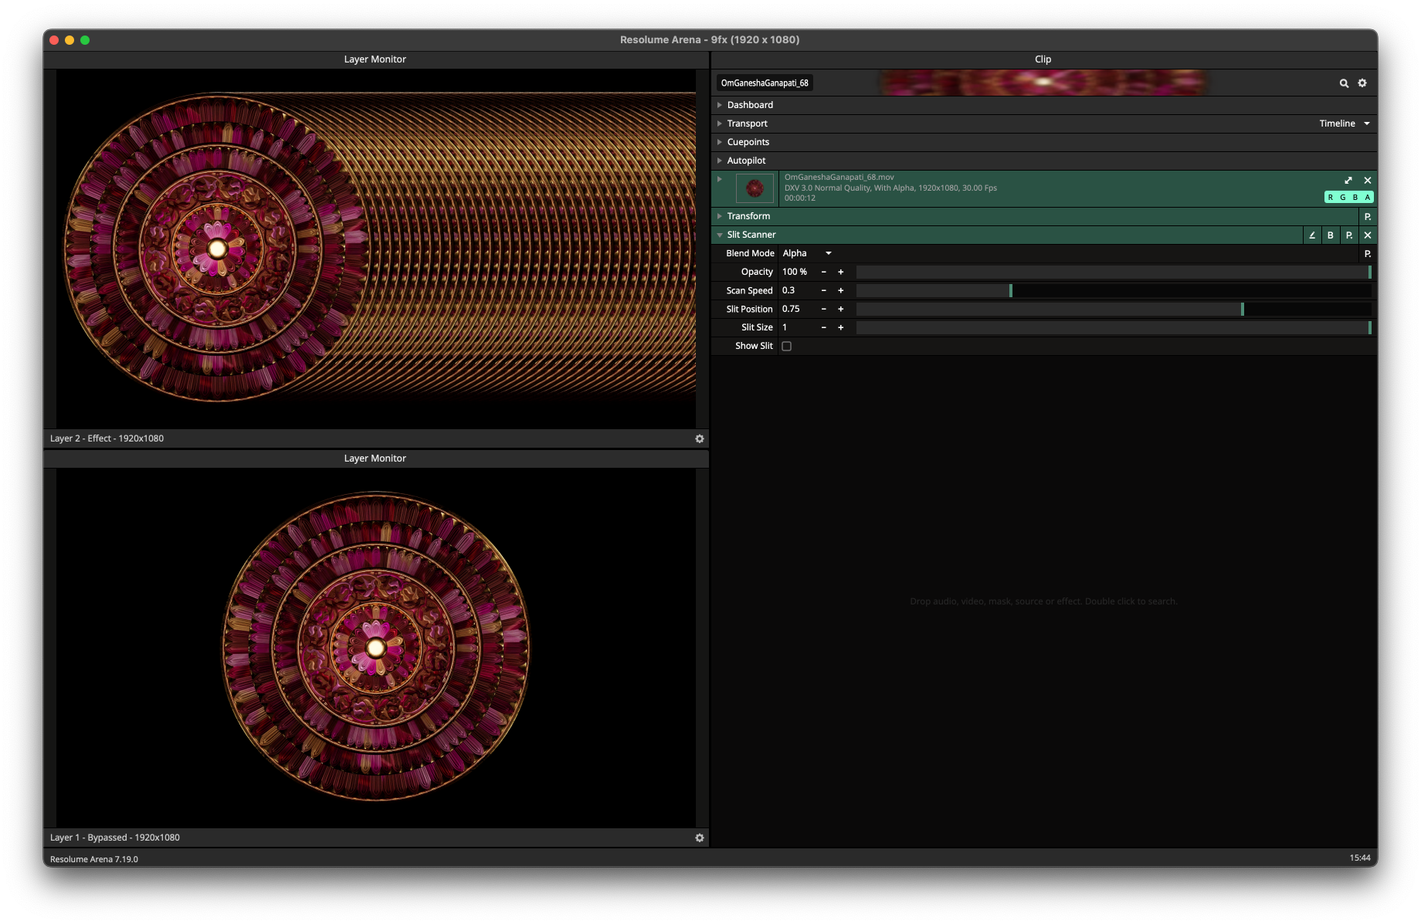Increase Scan Speed with plus button
Viewport: 1421px width, 924px height.
(x=841, y=291)
